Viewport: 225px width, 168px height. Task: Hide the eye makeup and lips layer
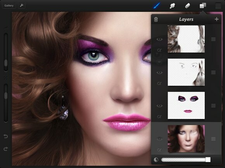[159, 105]
